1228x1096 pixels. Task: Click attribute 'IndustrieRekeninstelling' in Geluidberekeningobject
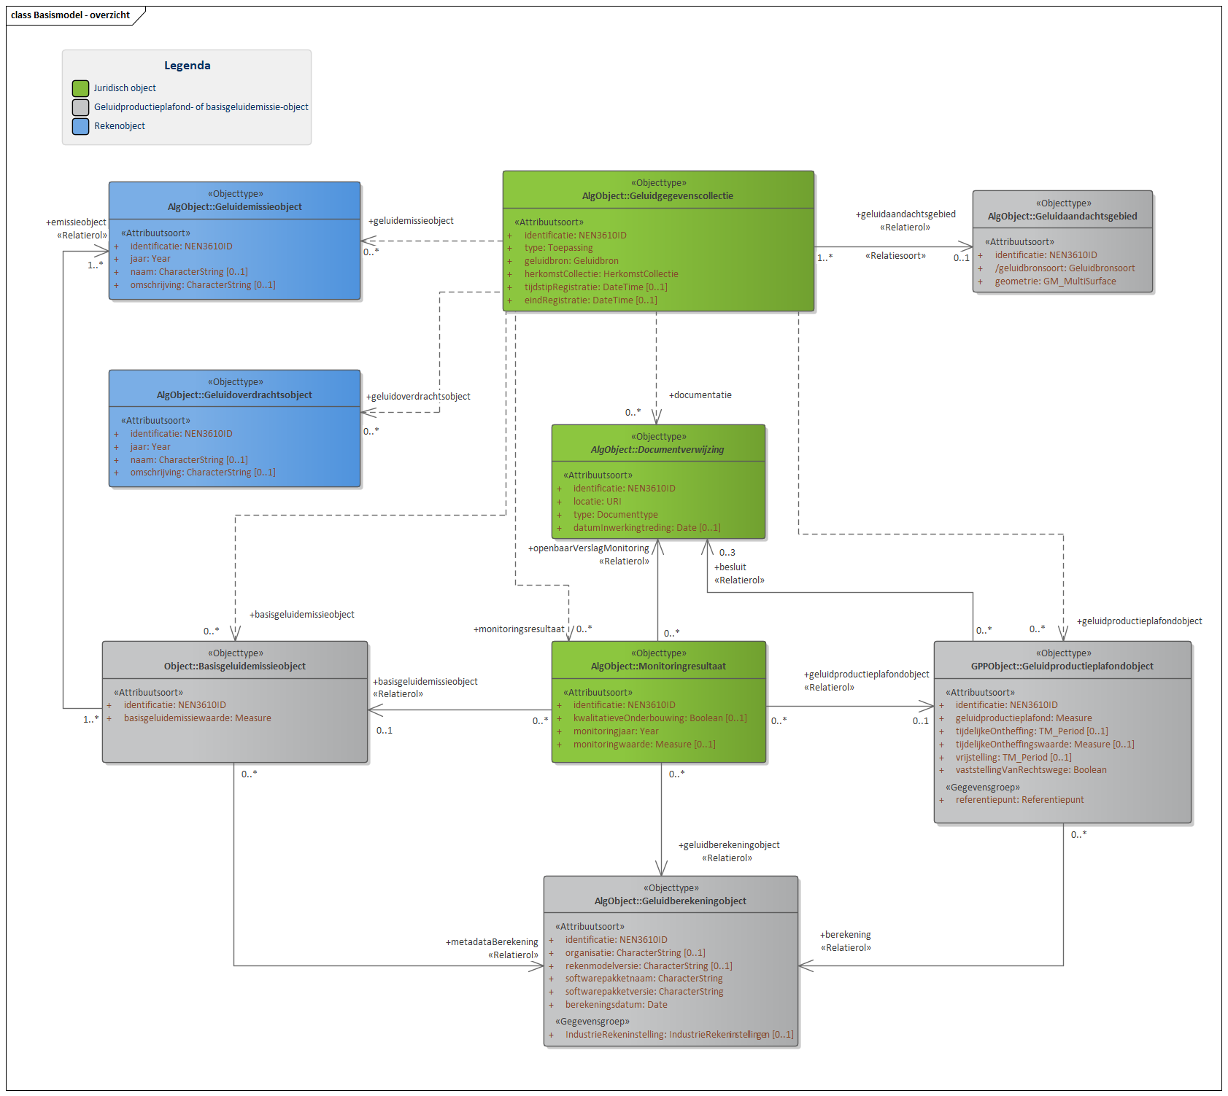pos(679,1035)
